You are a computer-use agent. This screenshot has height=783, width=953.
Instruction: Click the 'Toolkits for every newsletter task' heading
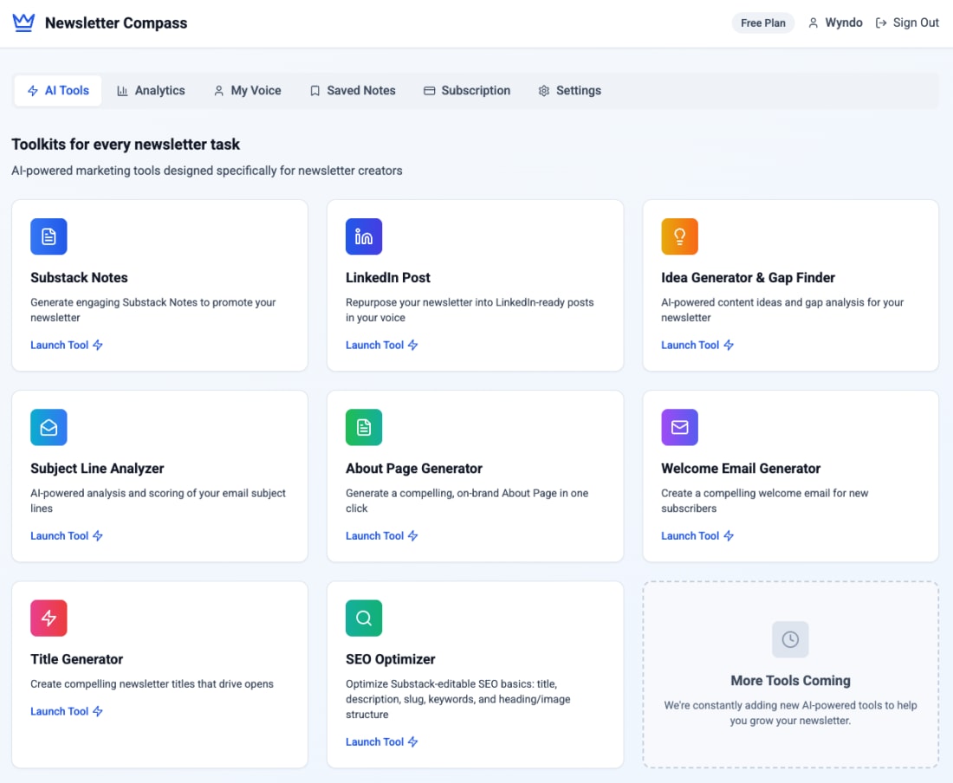126,145
